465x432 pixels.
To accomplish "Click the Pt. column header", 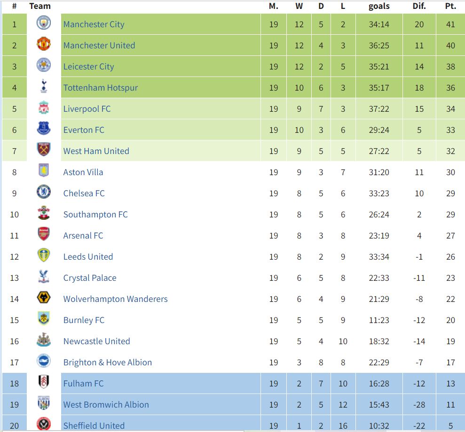I will click(450, 6).
